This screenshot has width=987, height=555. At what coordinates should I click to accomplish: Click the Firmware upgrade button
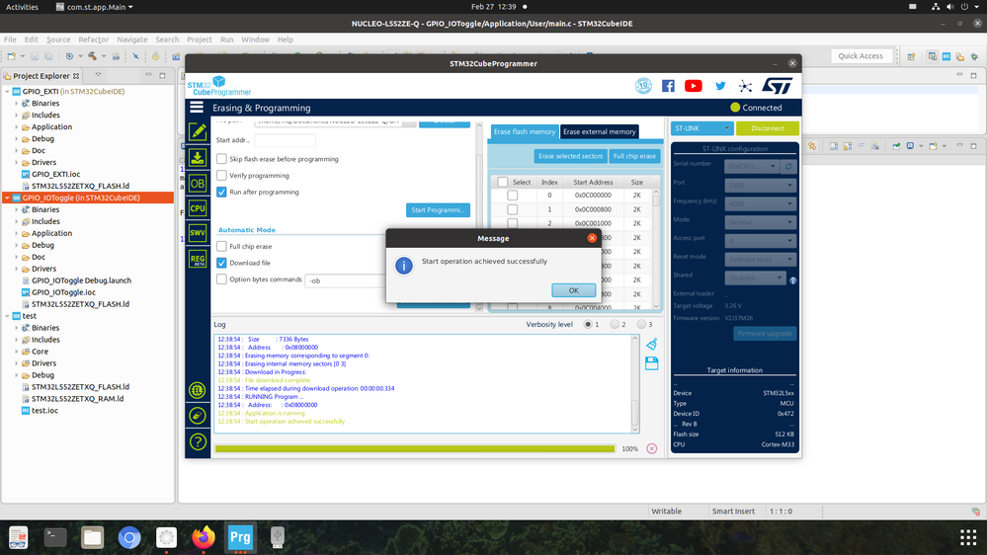click(765, 333)
